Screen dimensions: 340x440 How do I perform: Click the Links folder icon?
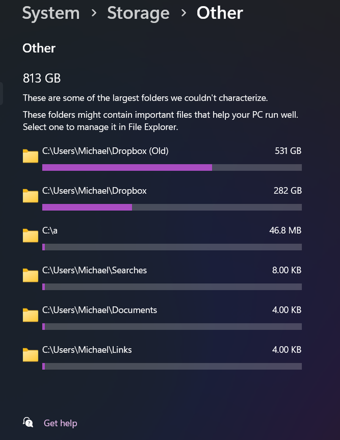tap(30, 354)
